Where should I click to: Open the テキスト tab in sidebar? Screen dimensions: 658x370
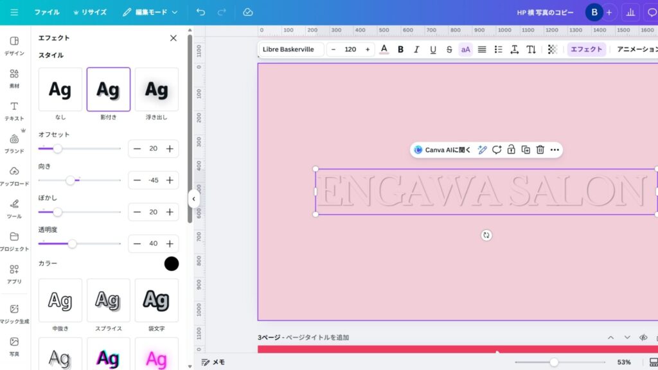pos(14,110)
